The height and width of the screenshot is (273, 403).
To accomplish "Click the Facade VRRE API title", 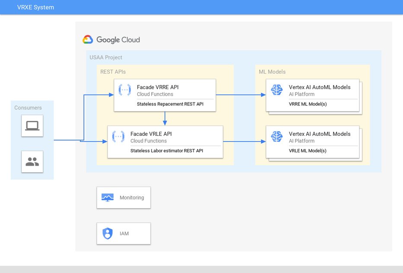I will (x=158, y=87).
